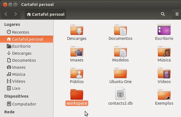Select Cartafol persoal in the sidebar
181x117 pixels.
27,39
